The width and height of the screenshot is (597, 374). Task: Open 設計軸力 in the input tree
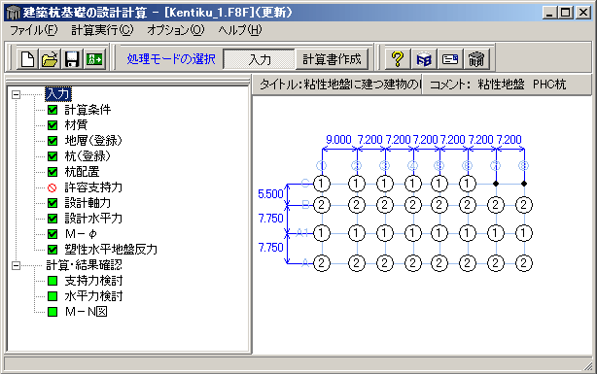pos(88,203)
